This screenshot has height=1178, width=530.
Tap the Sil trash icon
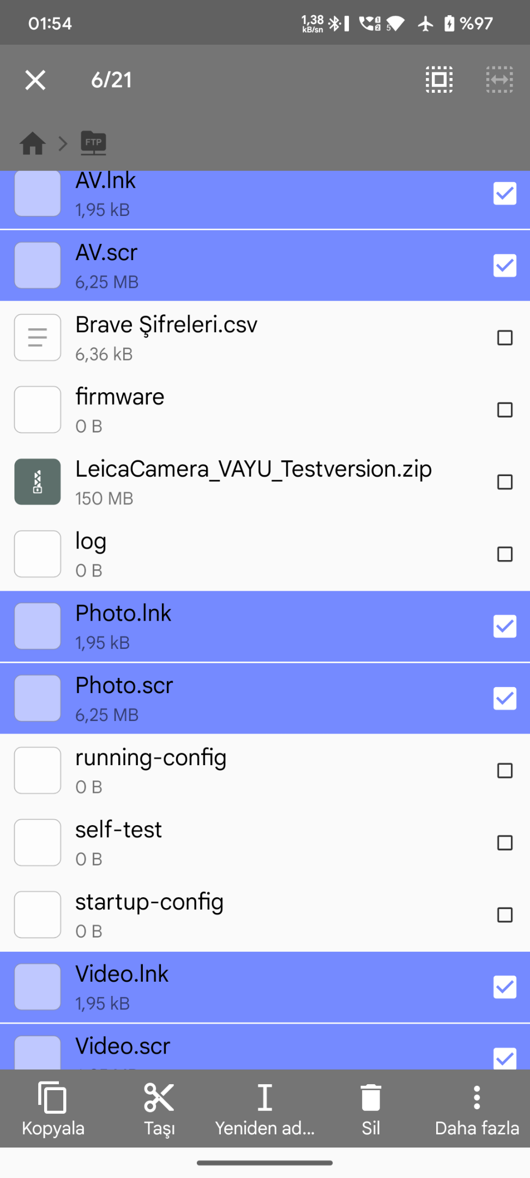(371, 1097)
